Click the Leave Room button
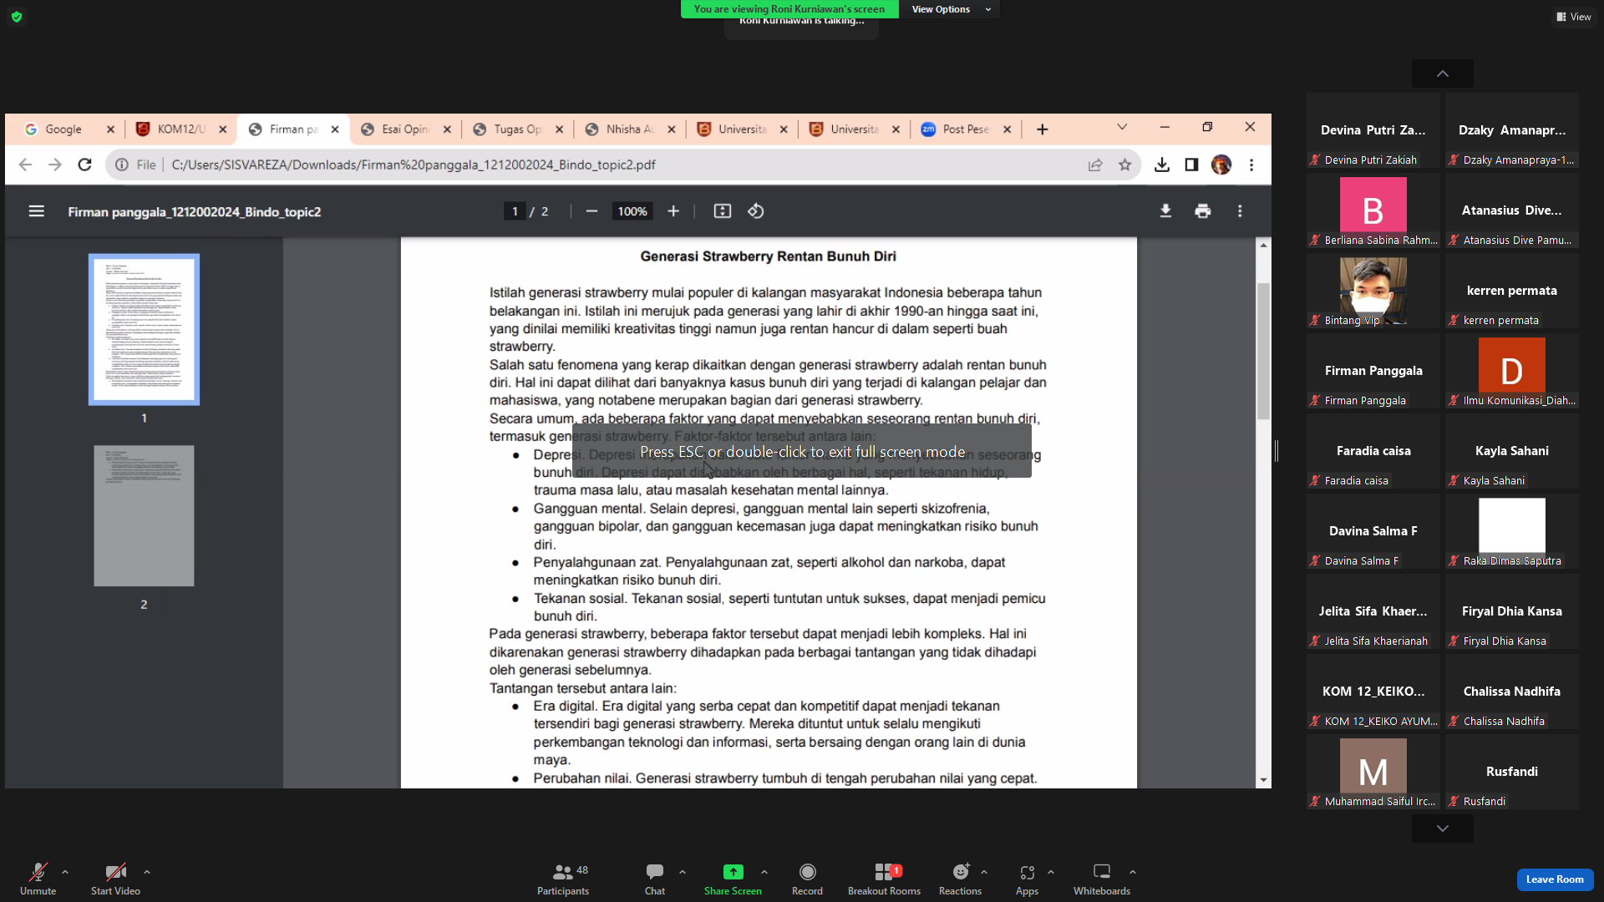 [x=1555, y=879]
